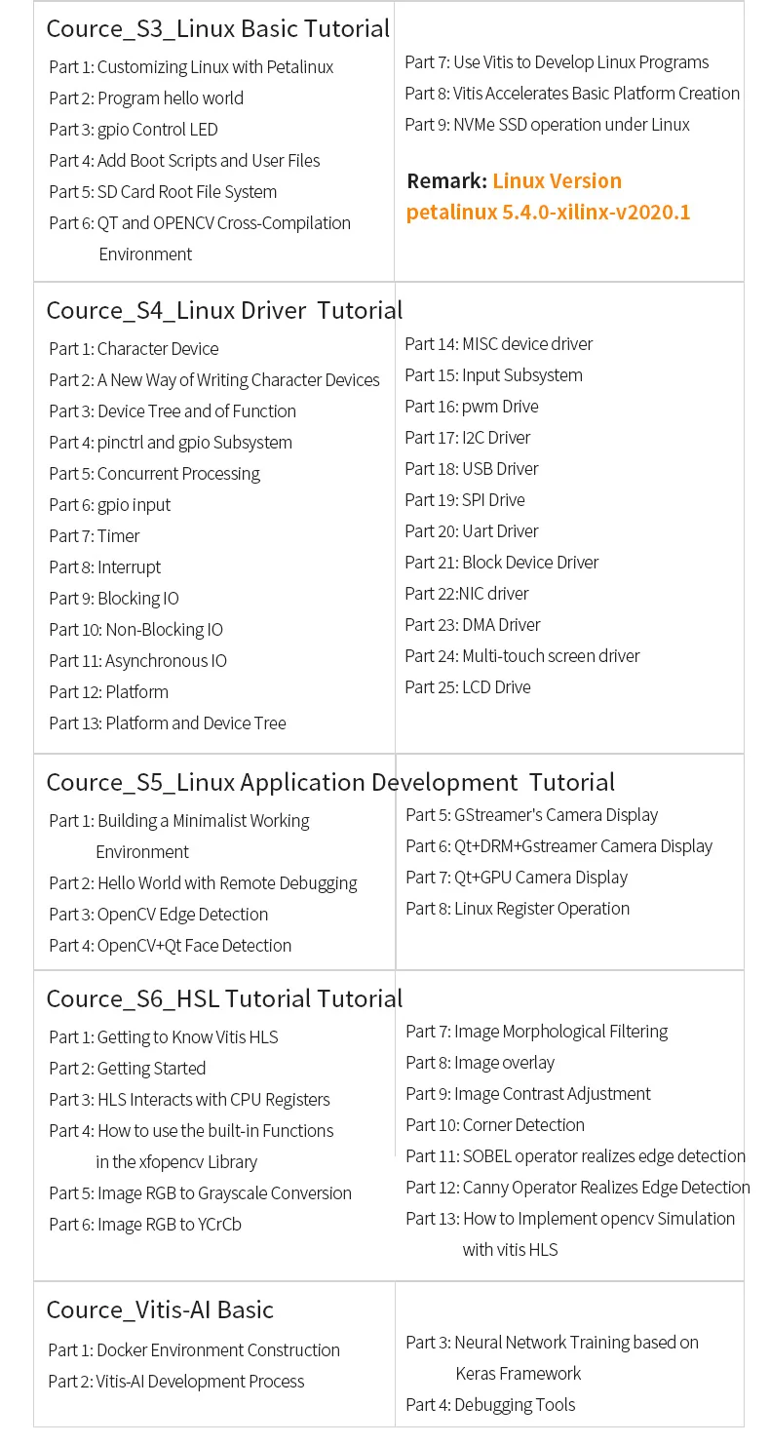Select Part 1: Customizing Linux with Petalinux

[191, 67]
